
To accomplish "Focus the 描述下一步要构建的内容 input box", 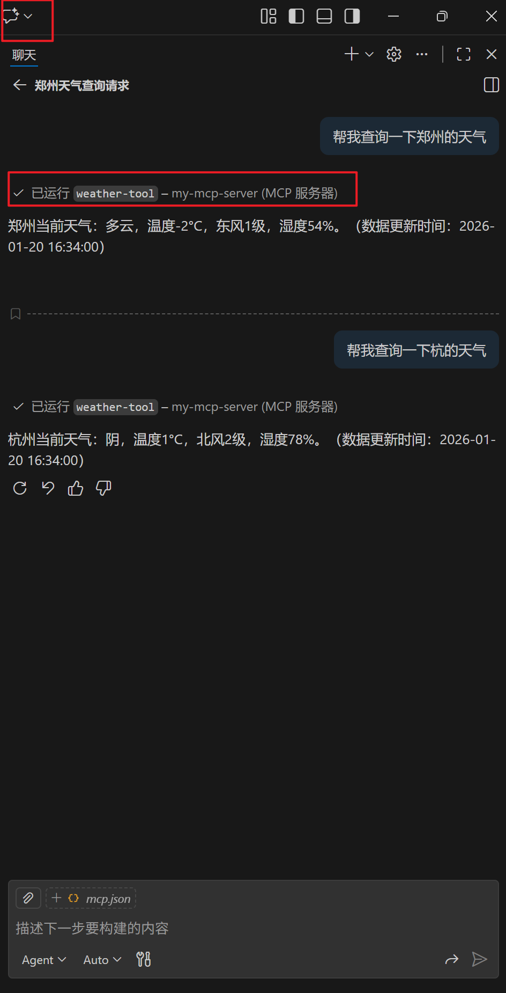I will pos(253,928).
